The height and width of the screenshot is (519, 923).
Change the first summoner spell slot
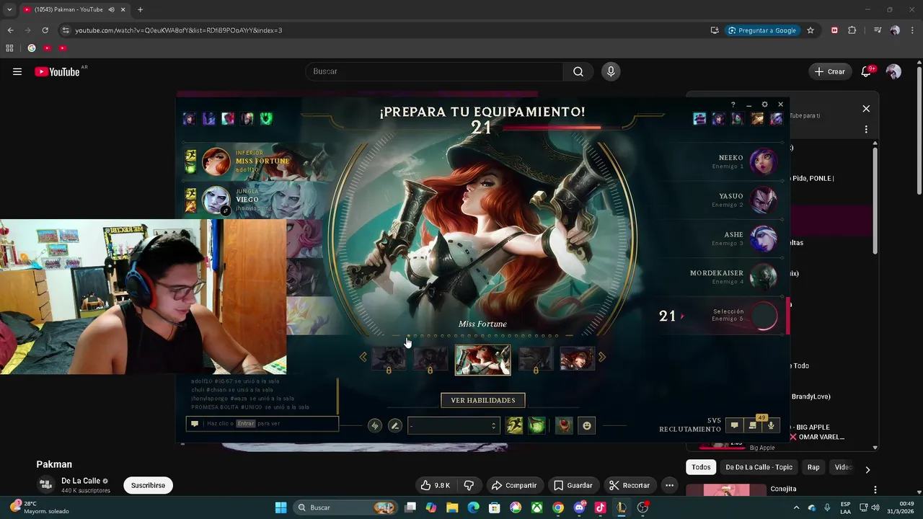[x=514, y=426]
